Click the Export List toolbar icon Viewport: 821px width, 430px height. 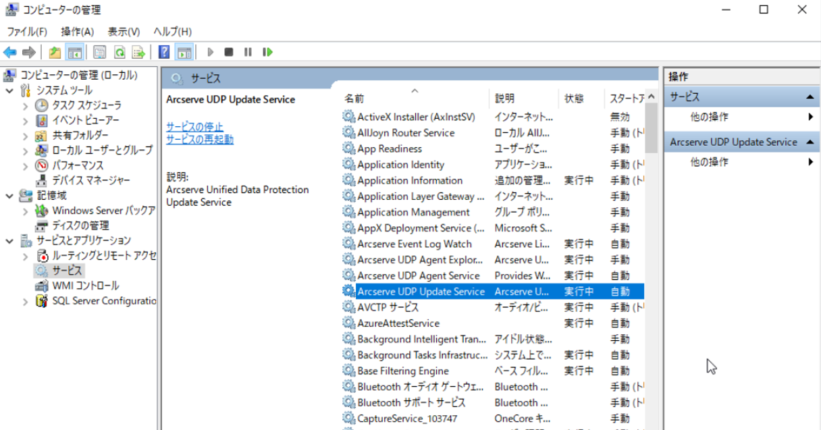pyautogui.click(x=138, y=52)
